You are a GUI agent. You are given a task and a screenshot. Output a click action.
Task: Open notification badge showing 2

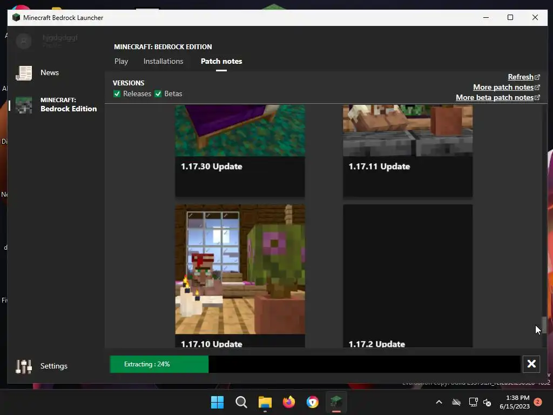tap(538, 402)
